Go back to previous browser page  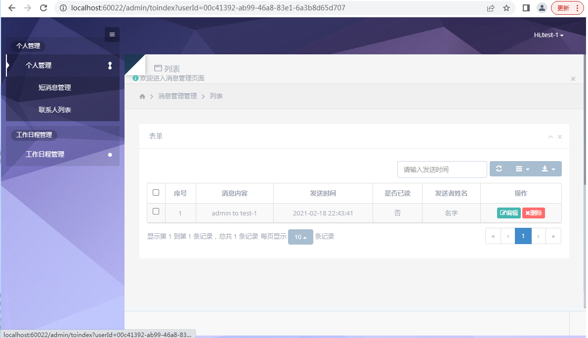[x=12, y=8]
